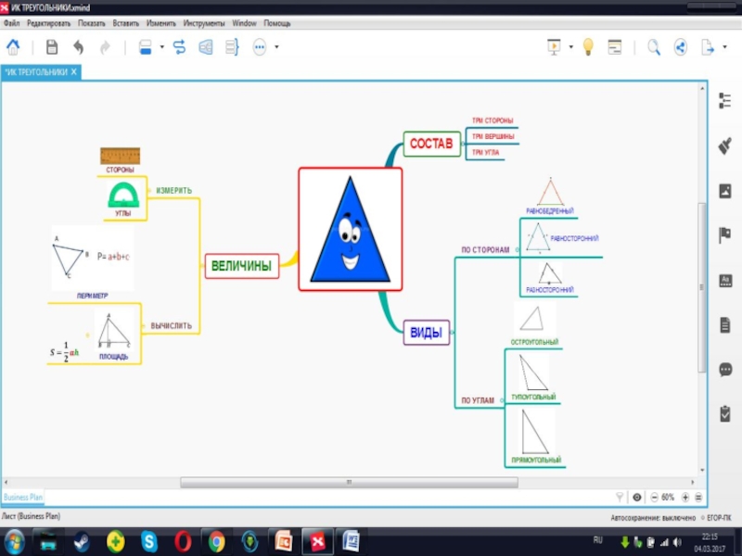This screenshot has height=556, width=742.
Task: Click the zoom out minus button
Action: [653, 498]
